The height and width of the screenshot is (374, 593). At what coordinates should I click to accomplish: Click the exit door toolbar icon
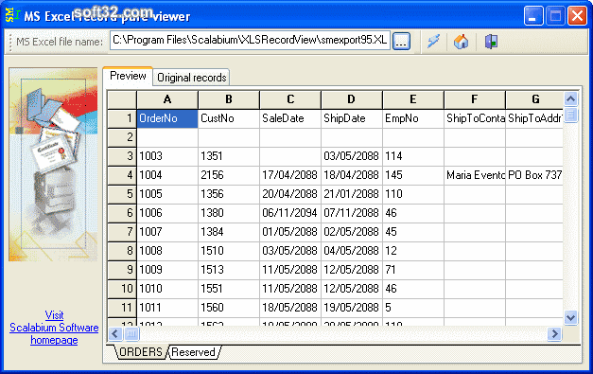tap(491, 42)
